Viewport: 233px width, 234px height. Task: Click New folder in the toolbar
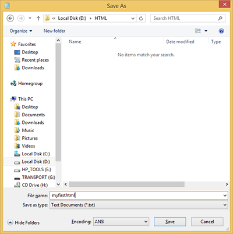pyautogui.click(x=54, y=31)
